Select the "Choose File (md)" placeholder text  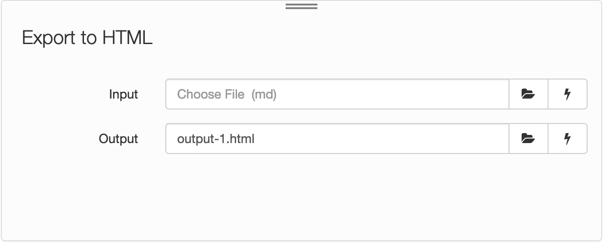tap(227, 94)
